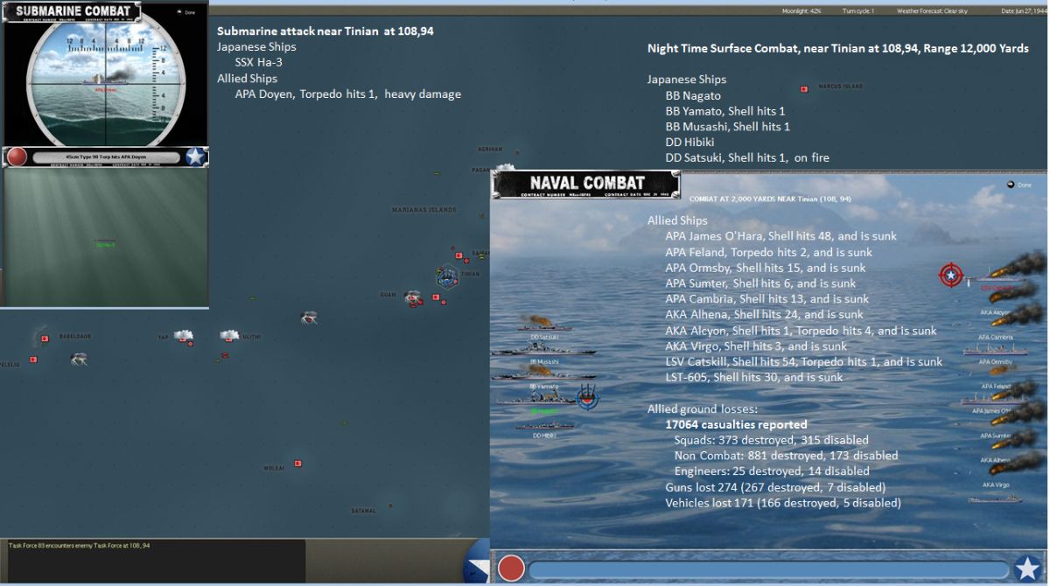Select the green submarine marker in underwater view
1050x586 pixels.
(x=106, y=245)
